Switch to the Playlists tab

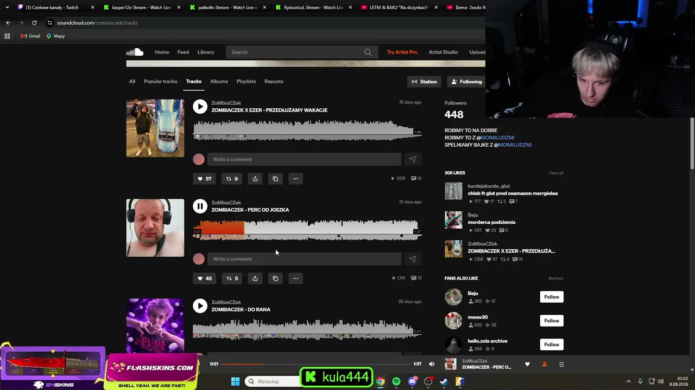coord(246,81)
